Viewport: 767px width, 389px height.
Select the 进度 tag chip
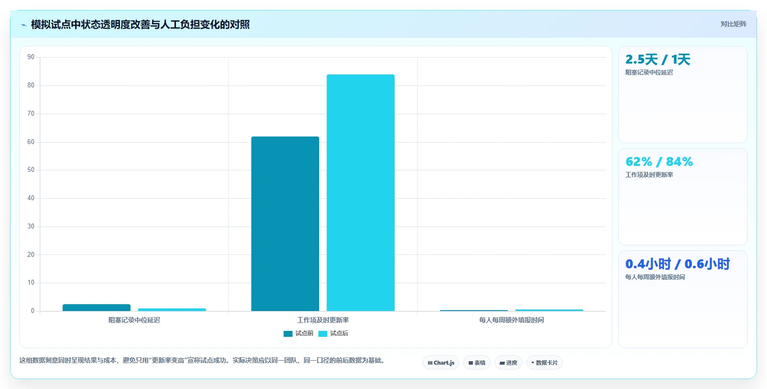click(508, 363)
